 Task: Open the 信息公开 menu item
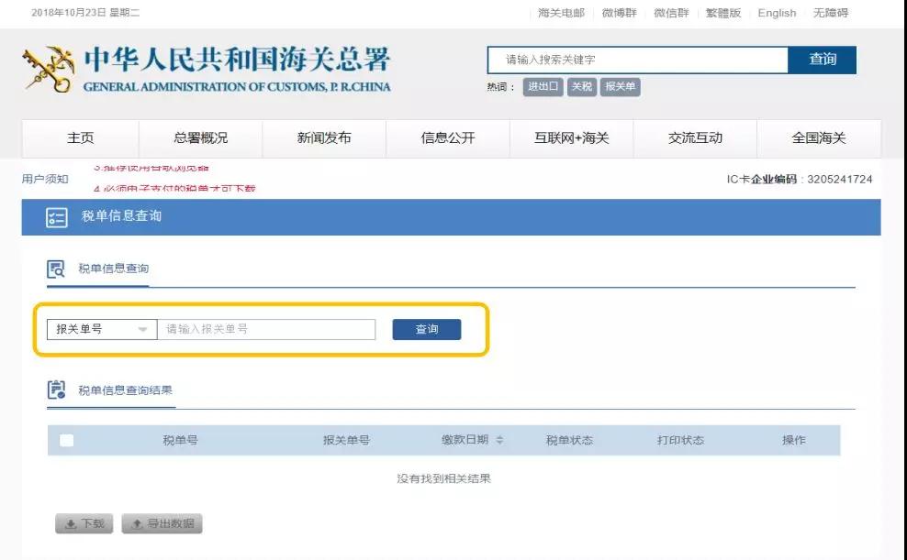click(446, 137)
